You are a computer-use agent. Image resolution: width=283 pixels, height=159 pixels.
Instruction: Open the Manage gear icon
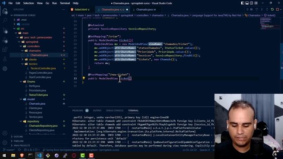[5, 143]
